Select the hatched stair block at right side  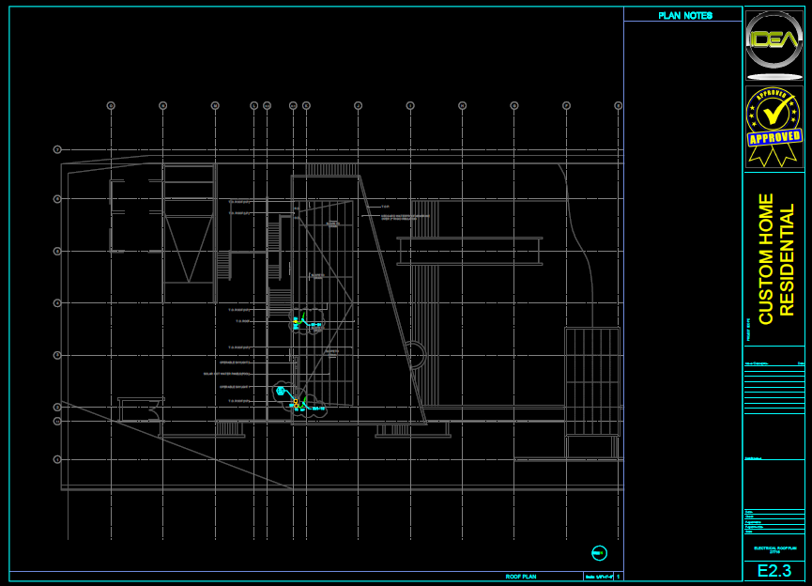591,381
